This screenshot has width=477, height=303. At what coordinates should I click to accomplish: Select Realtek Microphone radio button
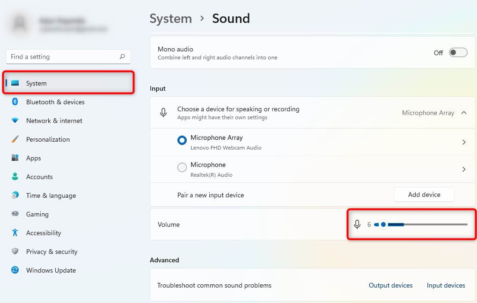182,167
